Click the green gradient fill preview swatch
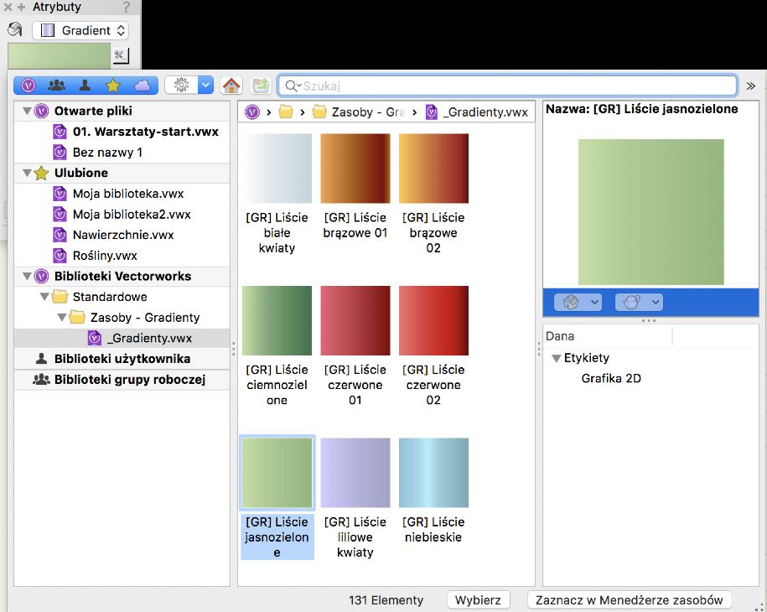Image resolution: width=767 pixels, height=612 pixels. point(59,55)
